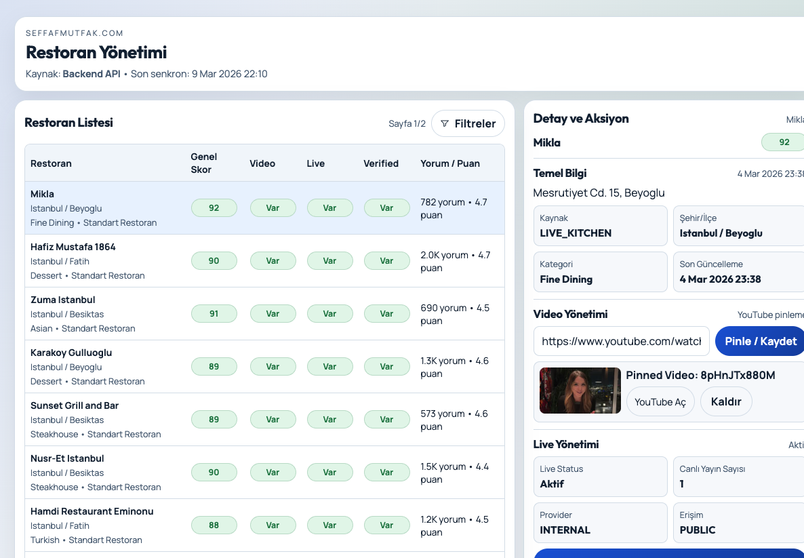Click the Pinned Video: 8pHnJTx880M label
Screen dimensions: 804x558
[700, 375]
